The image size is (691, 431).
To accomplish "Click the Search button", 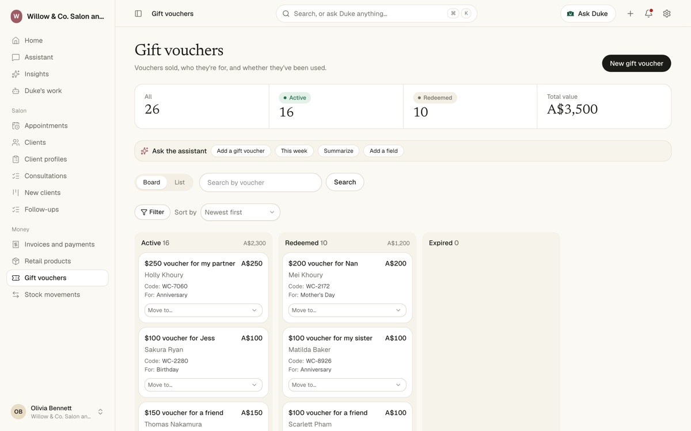I will pos(345,182).
